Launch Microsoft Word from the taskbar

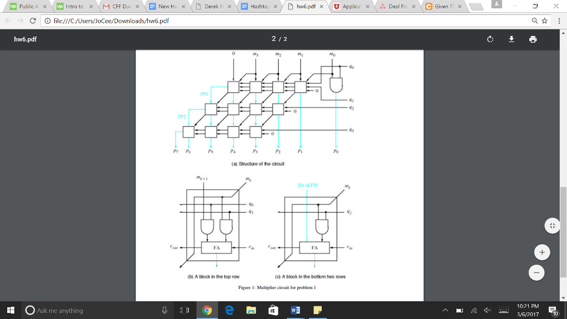(x=295, y=310)
